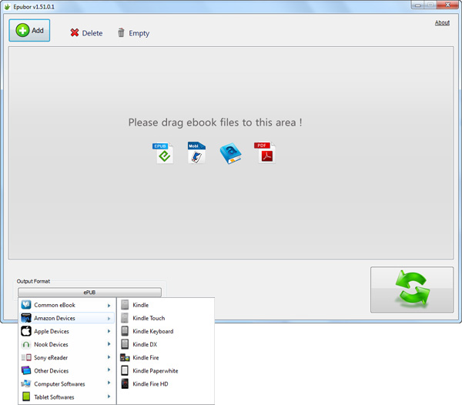Choose Kindle Paperwhite output device
462x405 pixels.
tap(166, 371)
